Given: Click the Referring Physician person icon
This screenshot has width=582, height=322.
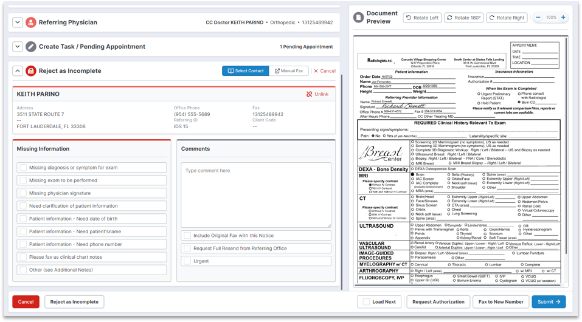Looking at the screenshot, I should (31, 22).
